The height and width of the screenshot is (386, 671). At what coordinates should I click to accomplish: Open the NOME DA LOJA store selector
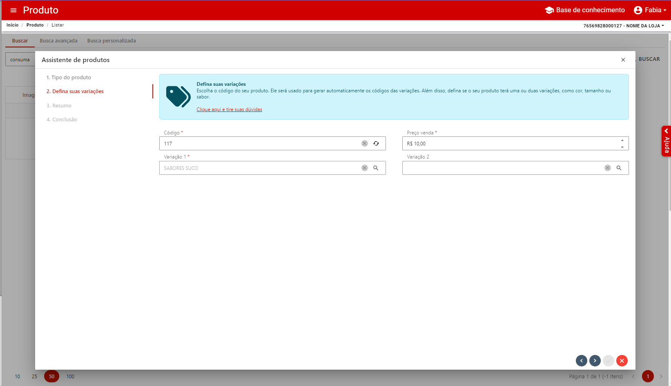click(x=623, y=26)
